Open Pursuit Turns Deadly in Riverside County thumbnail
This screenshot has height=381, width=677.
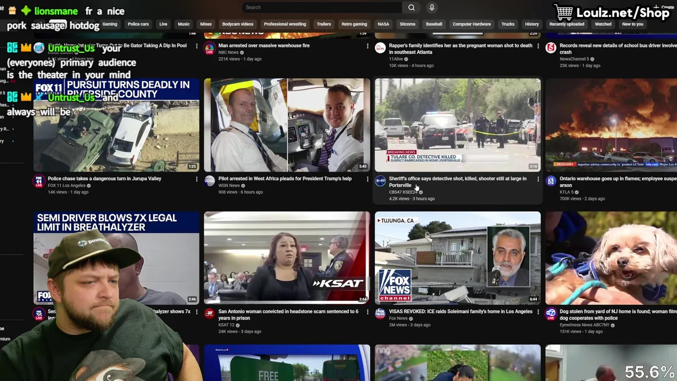tap(116, 125)
